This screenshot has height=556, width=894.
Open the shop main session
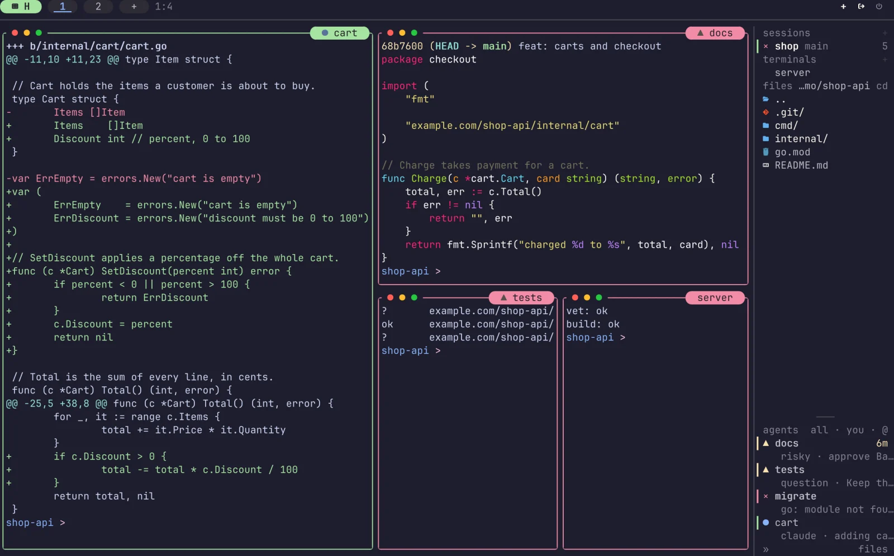(824, 46)
